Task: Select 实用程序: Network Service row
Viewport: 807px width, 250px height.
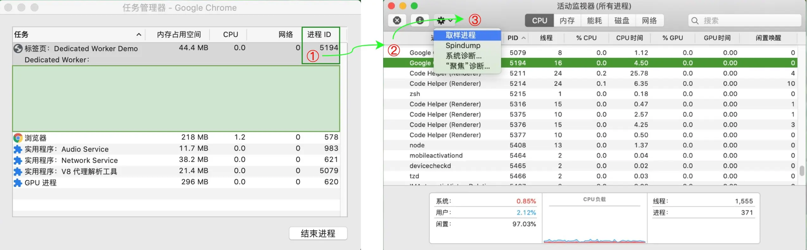Action: [x=176, y=160]
